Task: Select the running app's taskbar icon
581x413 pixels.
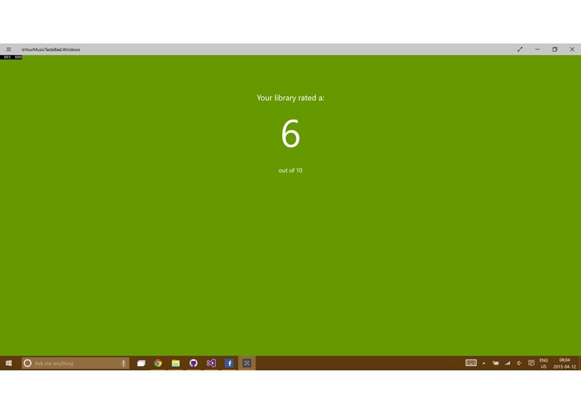Action: pos(247,364)
